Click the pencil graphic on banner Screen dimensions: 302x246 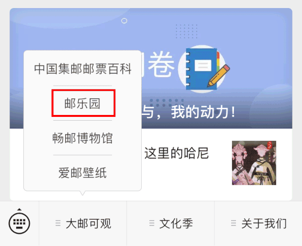coord(218,76)
